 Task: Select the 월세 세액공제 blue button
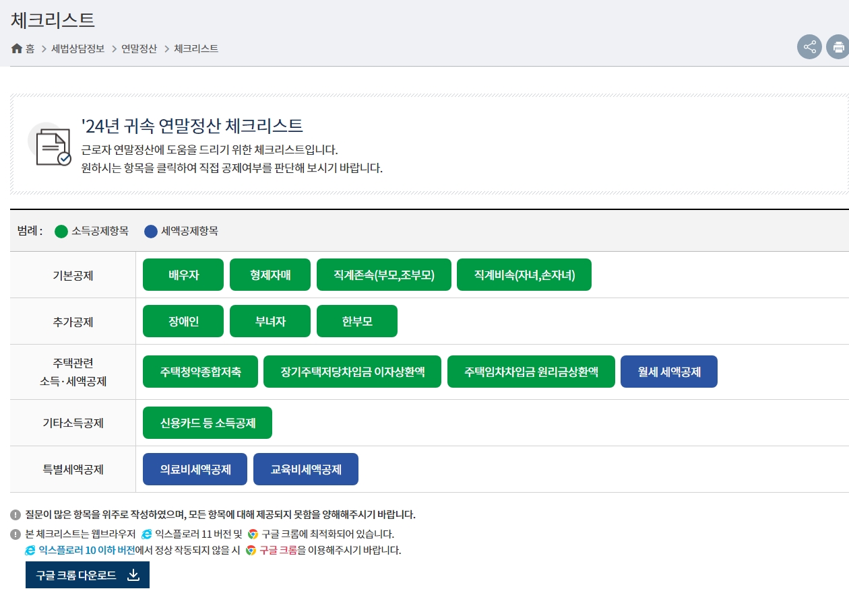tap(668, 372)
